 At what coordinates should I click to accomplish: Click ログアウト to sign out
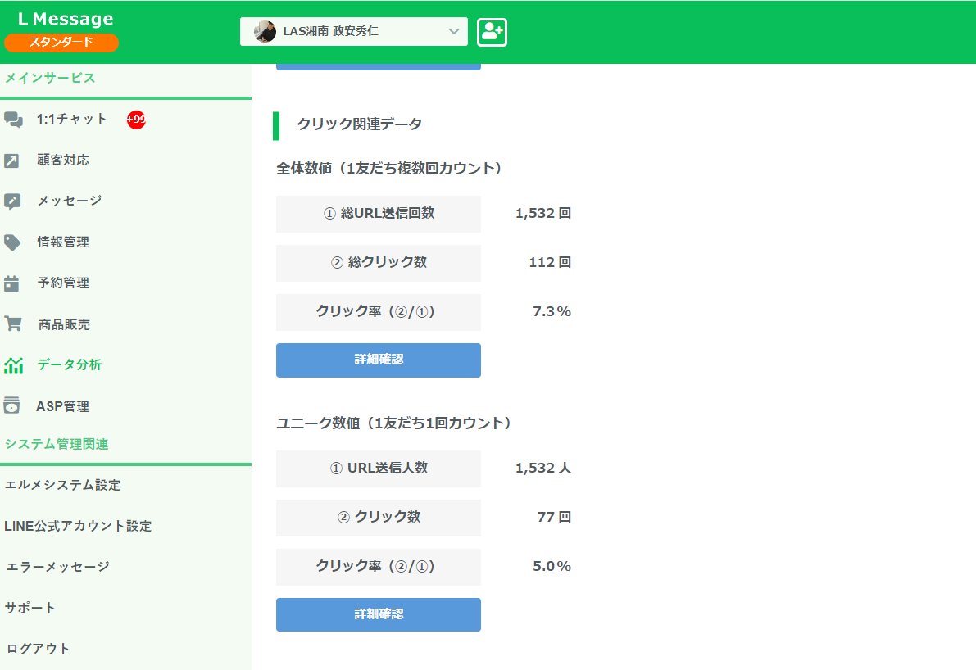pos(38,648)
